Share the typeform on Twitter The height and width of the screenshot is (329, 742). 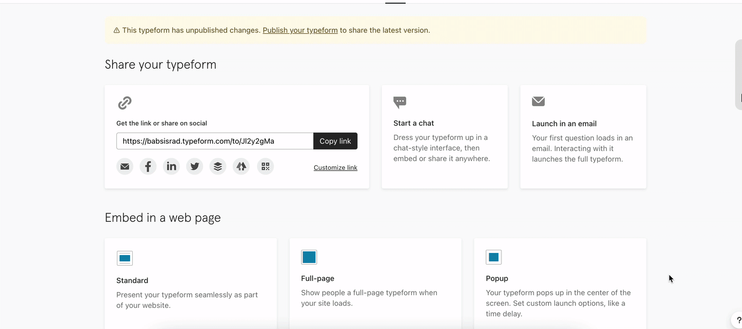(195, 166)
